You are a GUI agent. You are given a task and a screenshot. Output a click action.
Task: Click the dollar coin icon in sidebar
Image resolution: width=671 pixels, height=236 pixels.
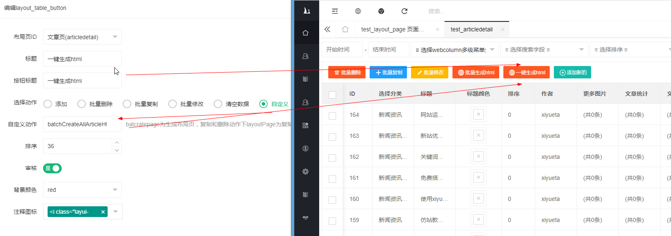tap(305, 149)
